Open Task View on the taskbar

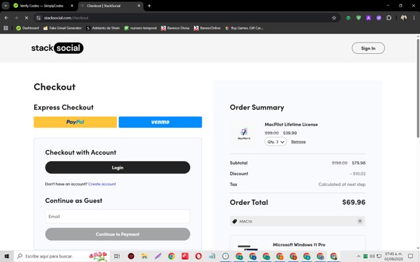[x=117, y=256]
